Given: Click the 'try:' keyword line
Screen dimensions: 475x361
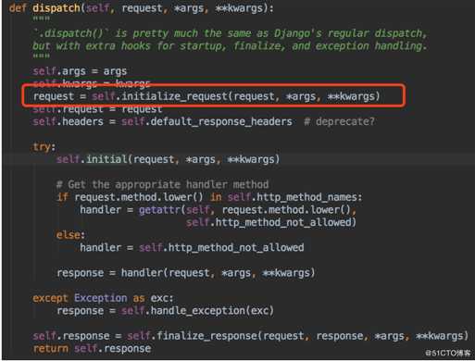Looking at the screenshot, I should (44, 147).
